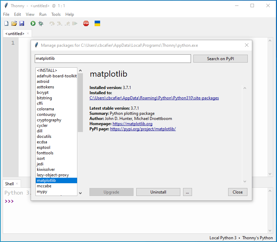This screenshot has height=242, width=277.
Task: Close the Manage packages dialog with X
Action: pos(247,45)
